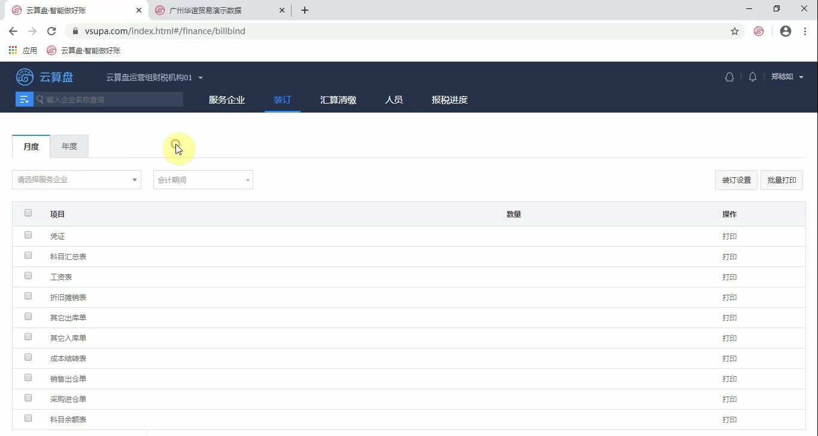The height and width of the screenshot is (436, 818).
Task: Open 报税进度 menu
Action: [450, 100]
